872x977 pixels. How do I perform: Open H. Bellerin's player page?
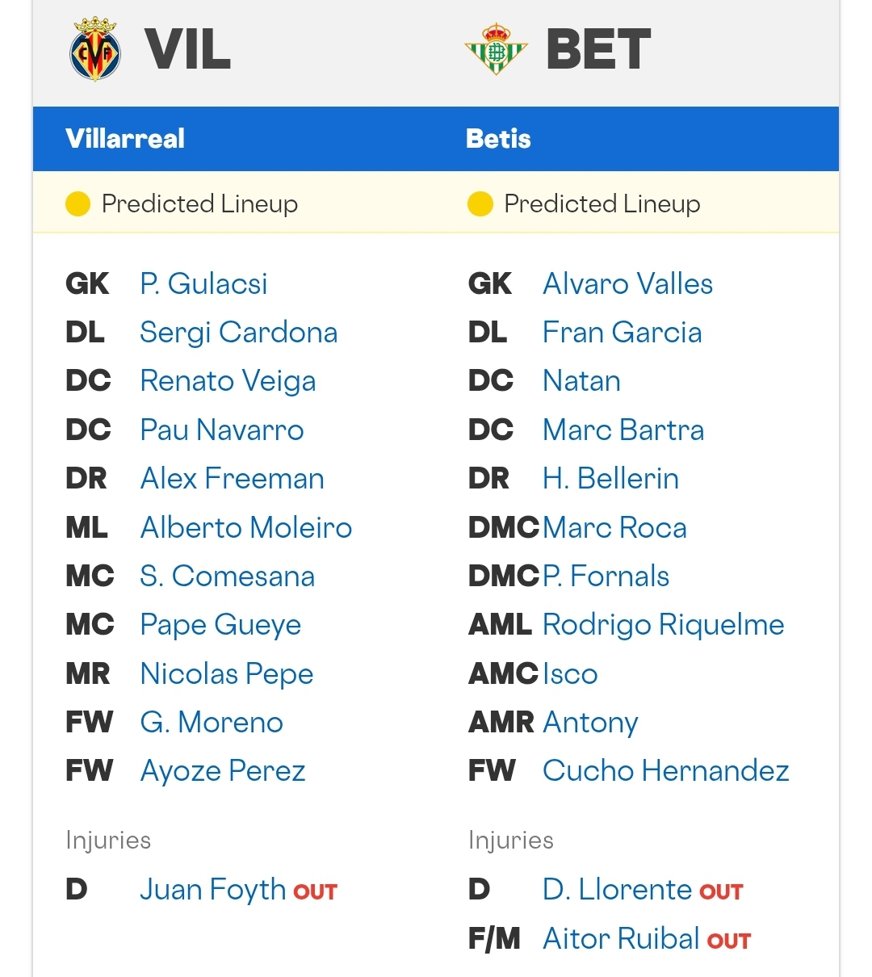610,479
